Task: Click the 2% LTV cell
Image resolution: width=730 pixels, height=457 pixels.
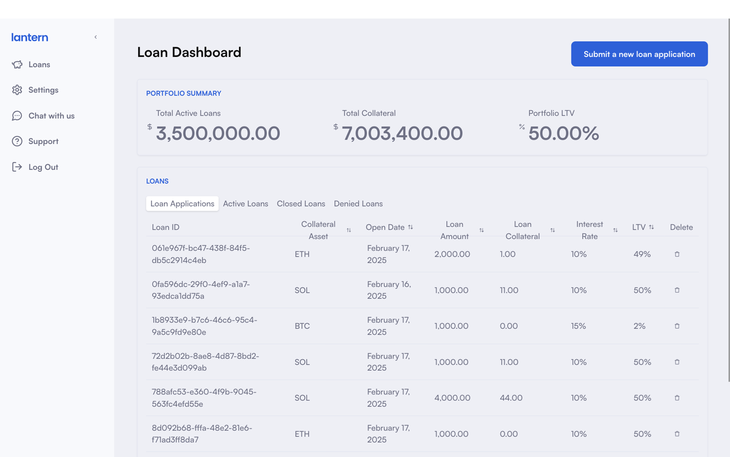Action: [x=640, y=326]
